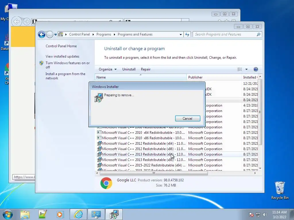Open Control Panel Home link
294x220 pixels.
[61, 46]
